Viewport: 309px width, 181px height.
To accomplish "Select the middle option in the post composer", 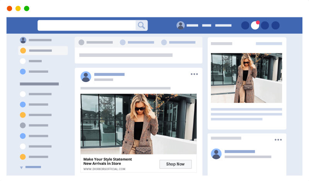I will (137, 43).
